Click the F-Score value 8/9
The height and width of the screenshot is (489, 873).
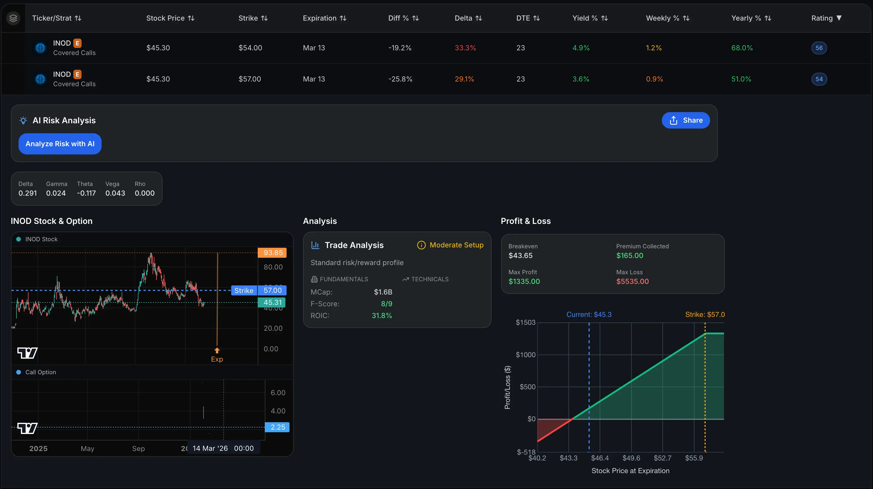[386, 304]
